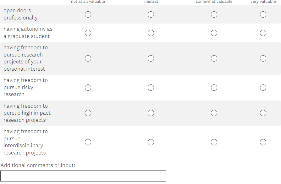This screenshot has width=281, height=184.
Task: Mark interdisciplinary research projects 'not at all valuable'
Action: click(x=88, y=142)
